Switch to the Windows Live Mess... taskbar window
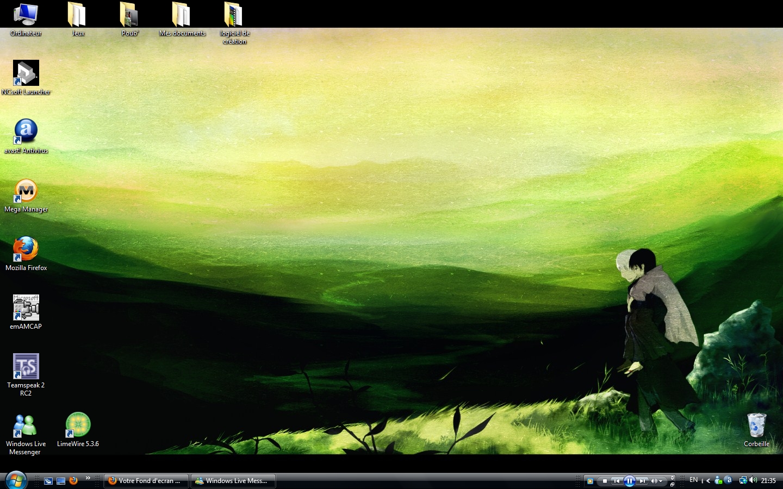This screenshot has height=489, width=783. pos(233,481)
